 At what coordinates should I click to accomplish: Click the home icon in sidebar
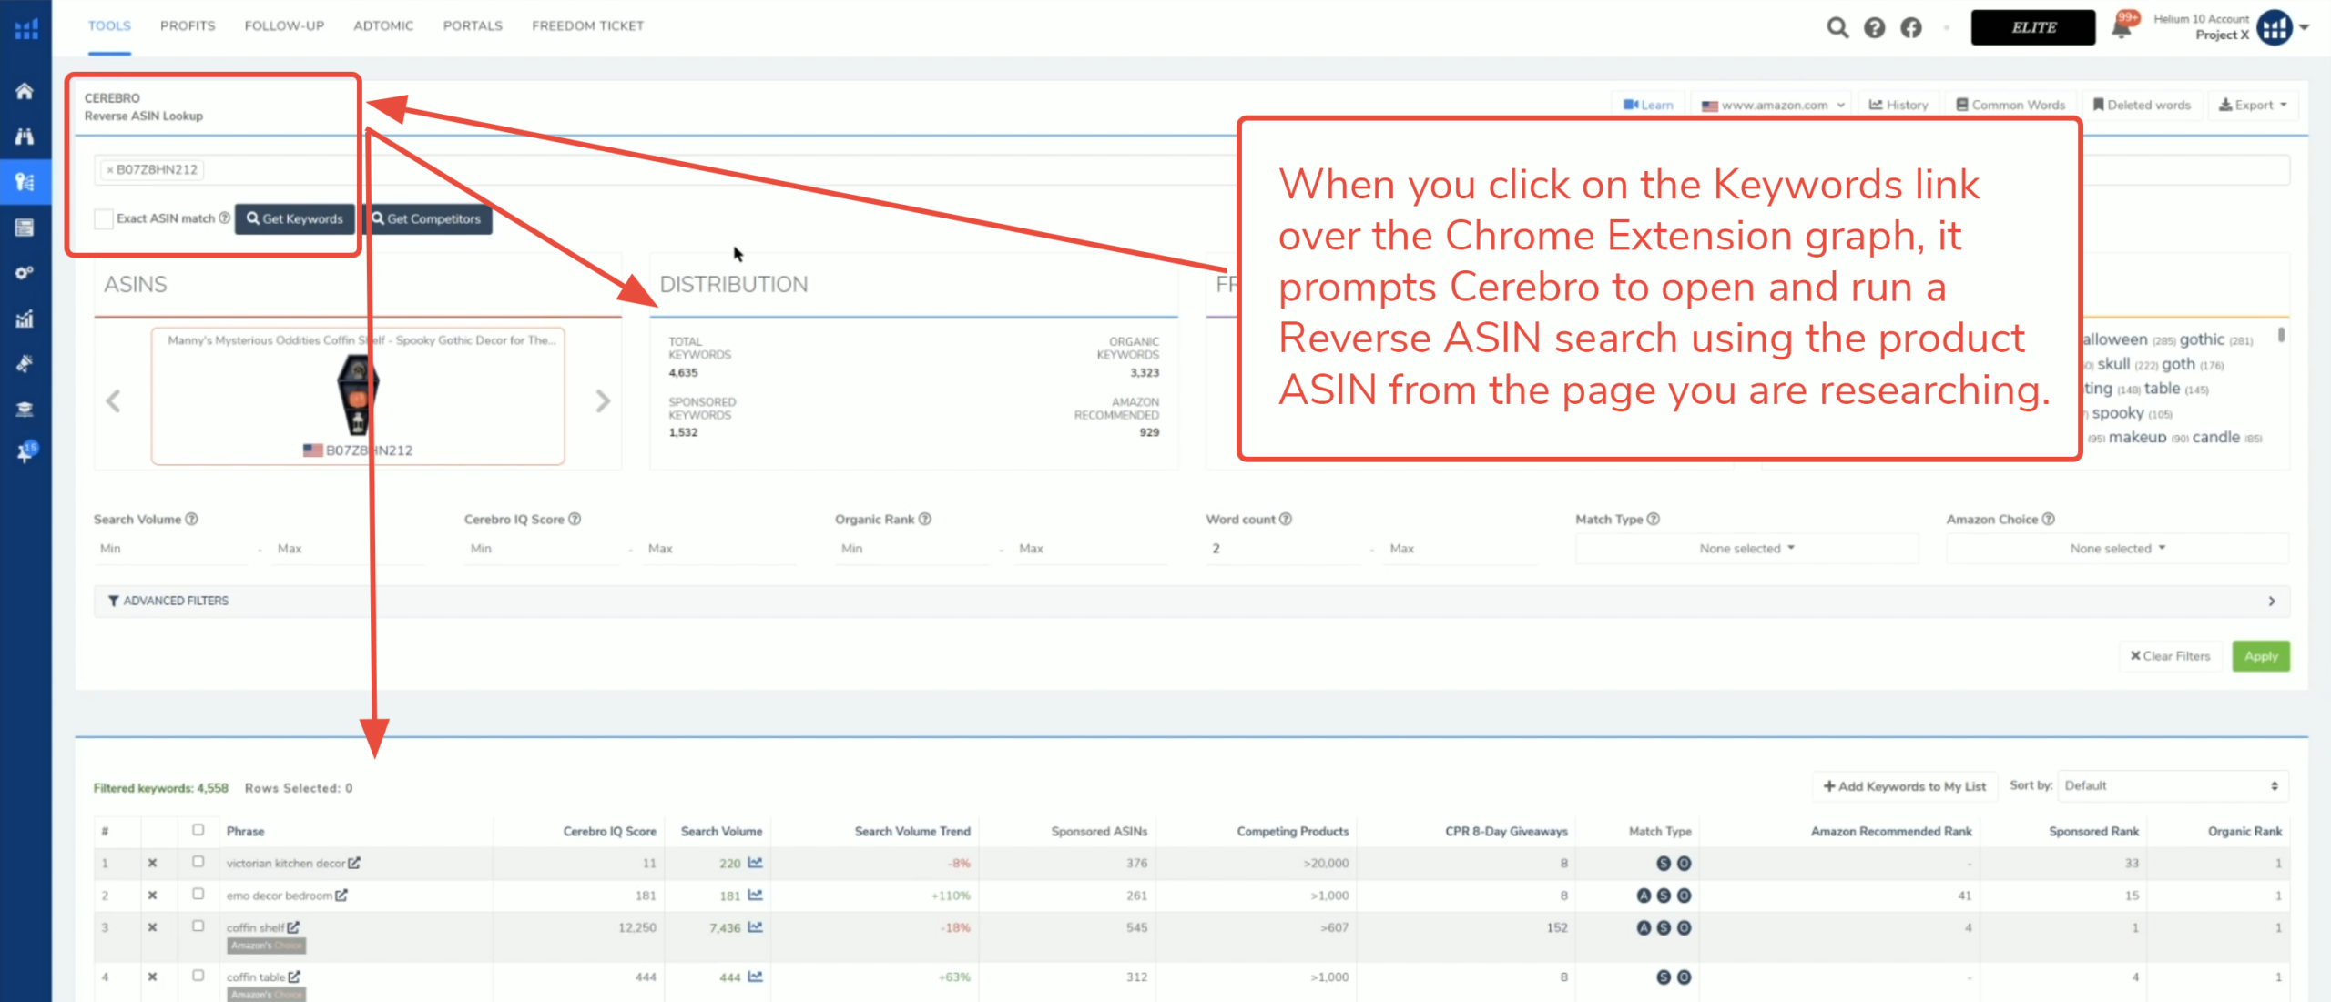(x=25, y=91)
